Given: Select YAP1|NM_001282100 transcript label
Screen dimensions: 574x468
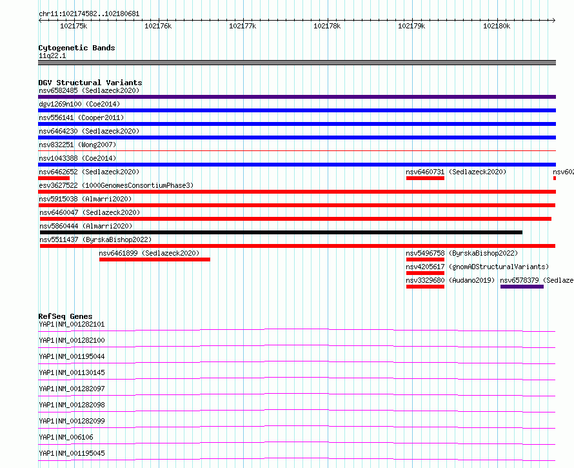Looking at the screenshot, I should [x=72, y=340].
